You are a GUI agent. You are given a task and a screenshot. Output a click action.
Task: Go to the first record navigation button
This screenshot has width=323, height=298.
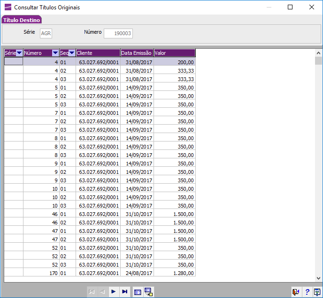(92, 291)
